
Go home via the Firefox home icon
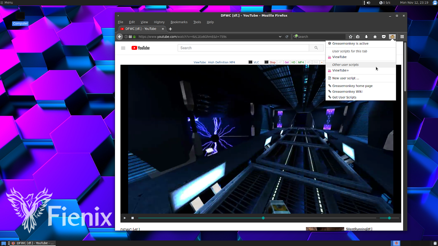coord(375,36)
